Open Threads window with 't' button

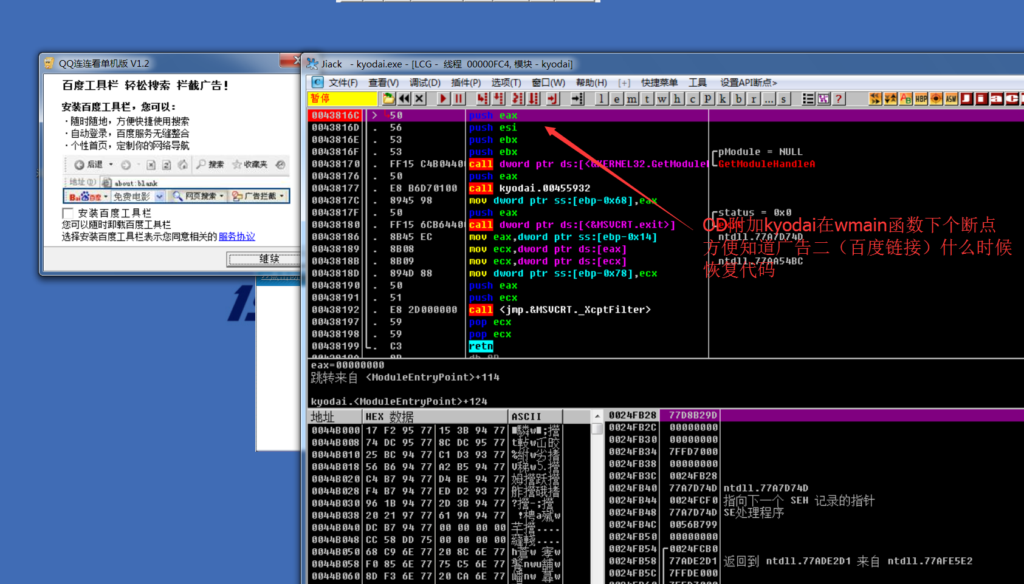pos(647,98)
